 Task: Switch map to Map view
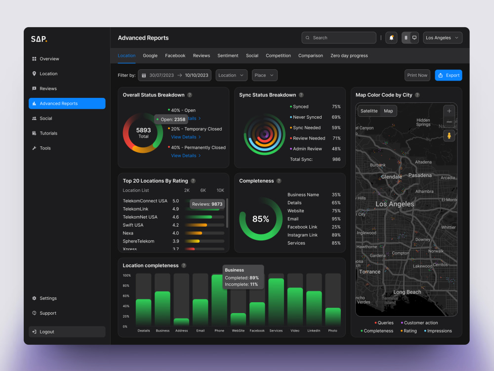[x=388, y=111]
